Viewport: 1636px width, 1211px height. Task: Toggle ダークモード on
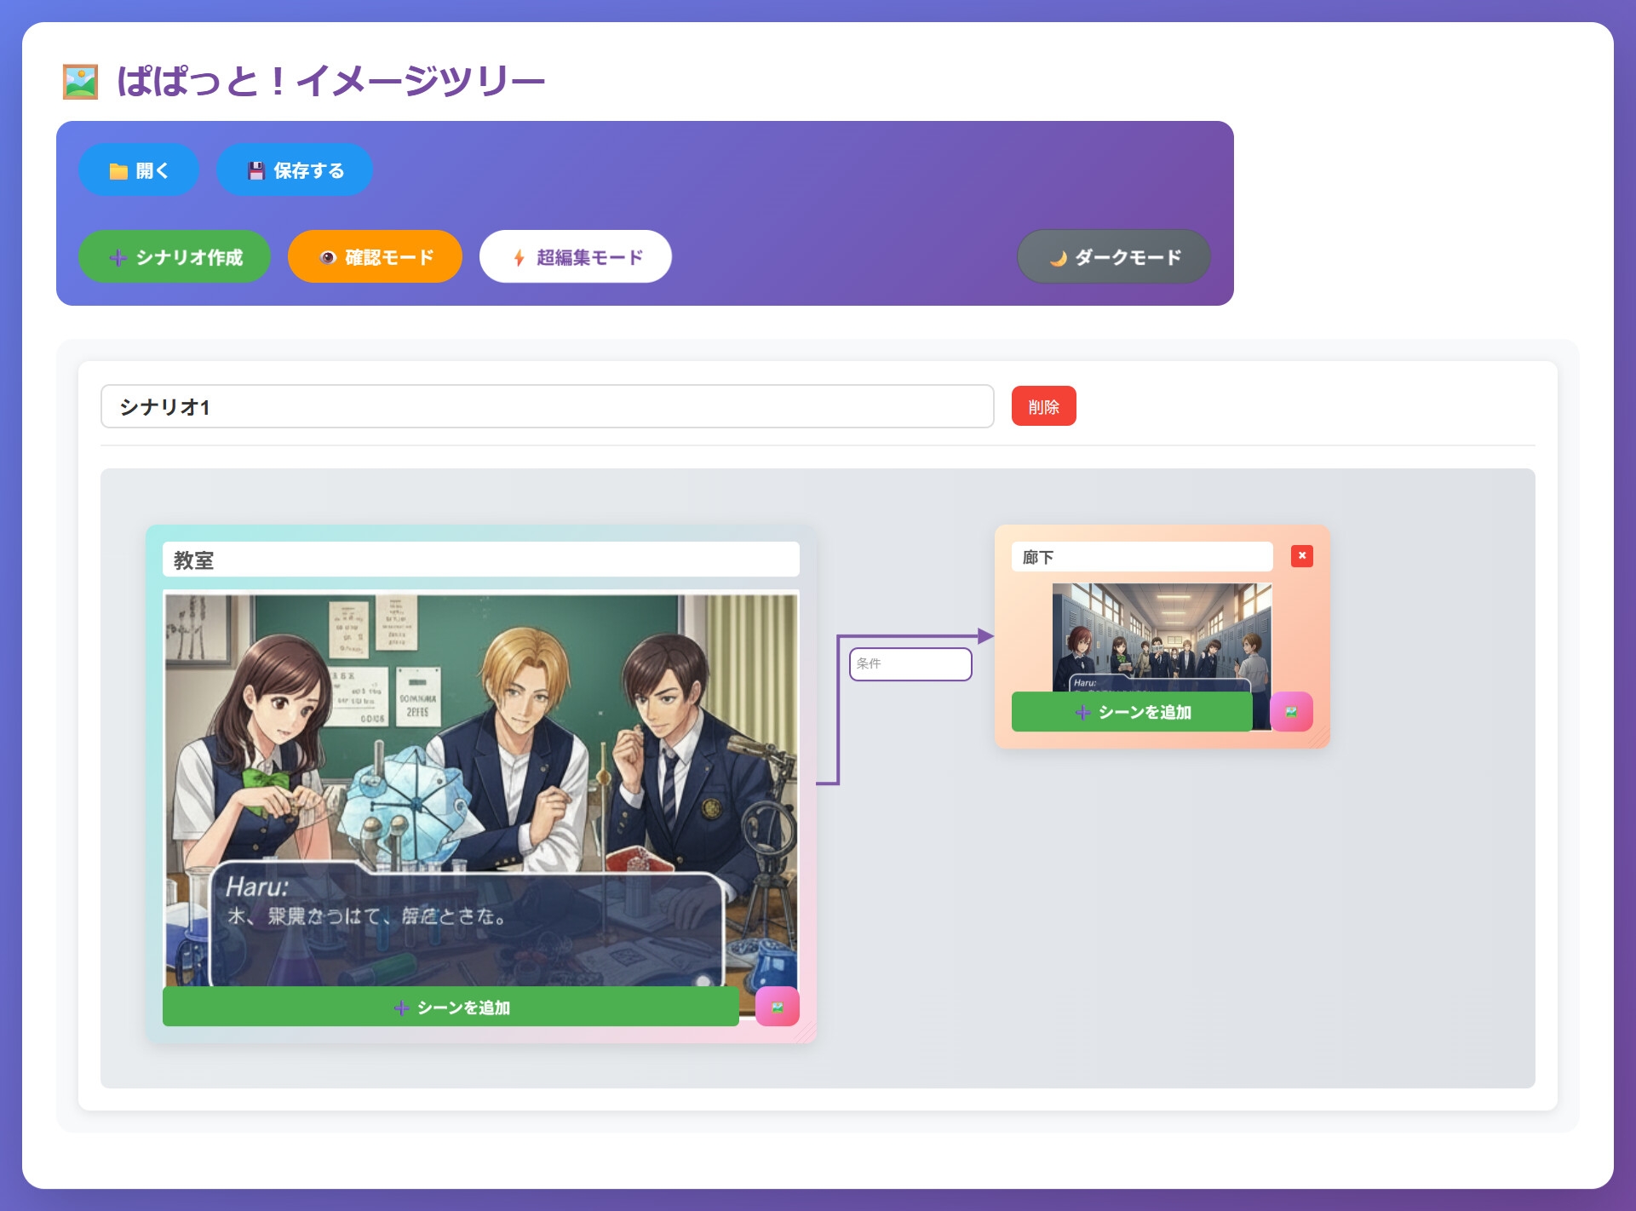click(1114, 257)
